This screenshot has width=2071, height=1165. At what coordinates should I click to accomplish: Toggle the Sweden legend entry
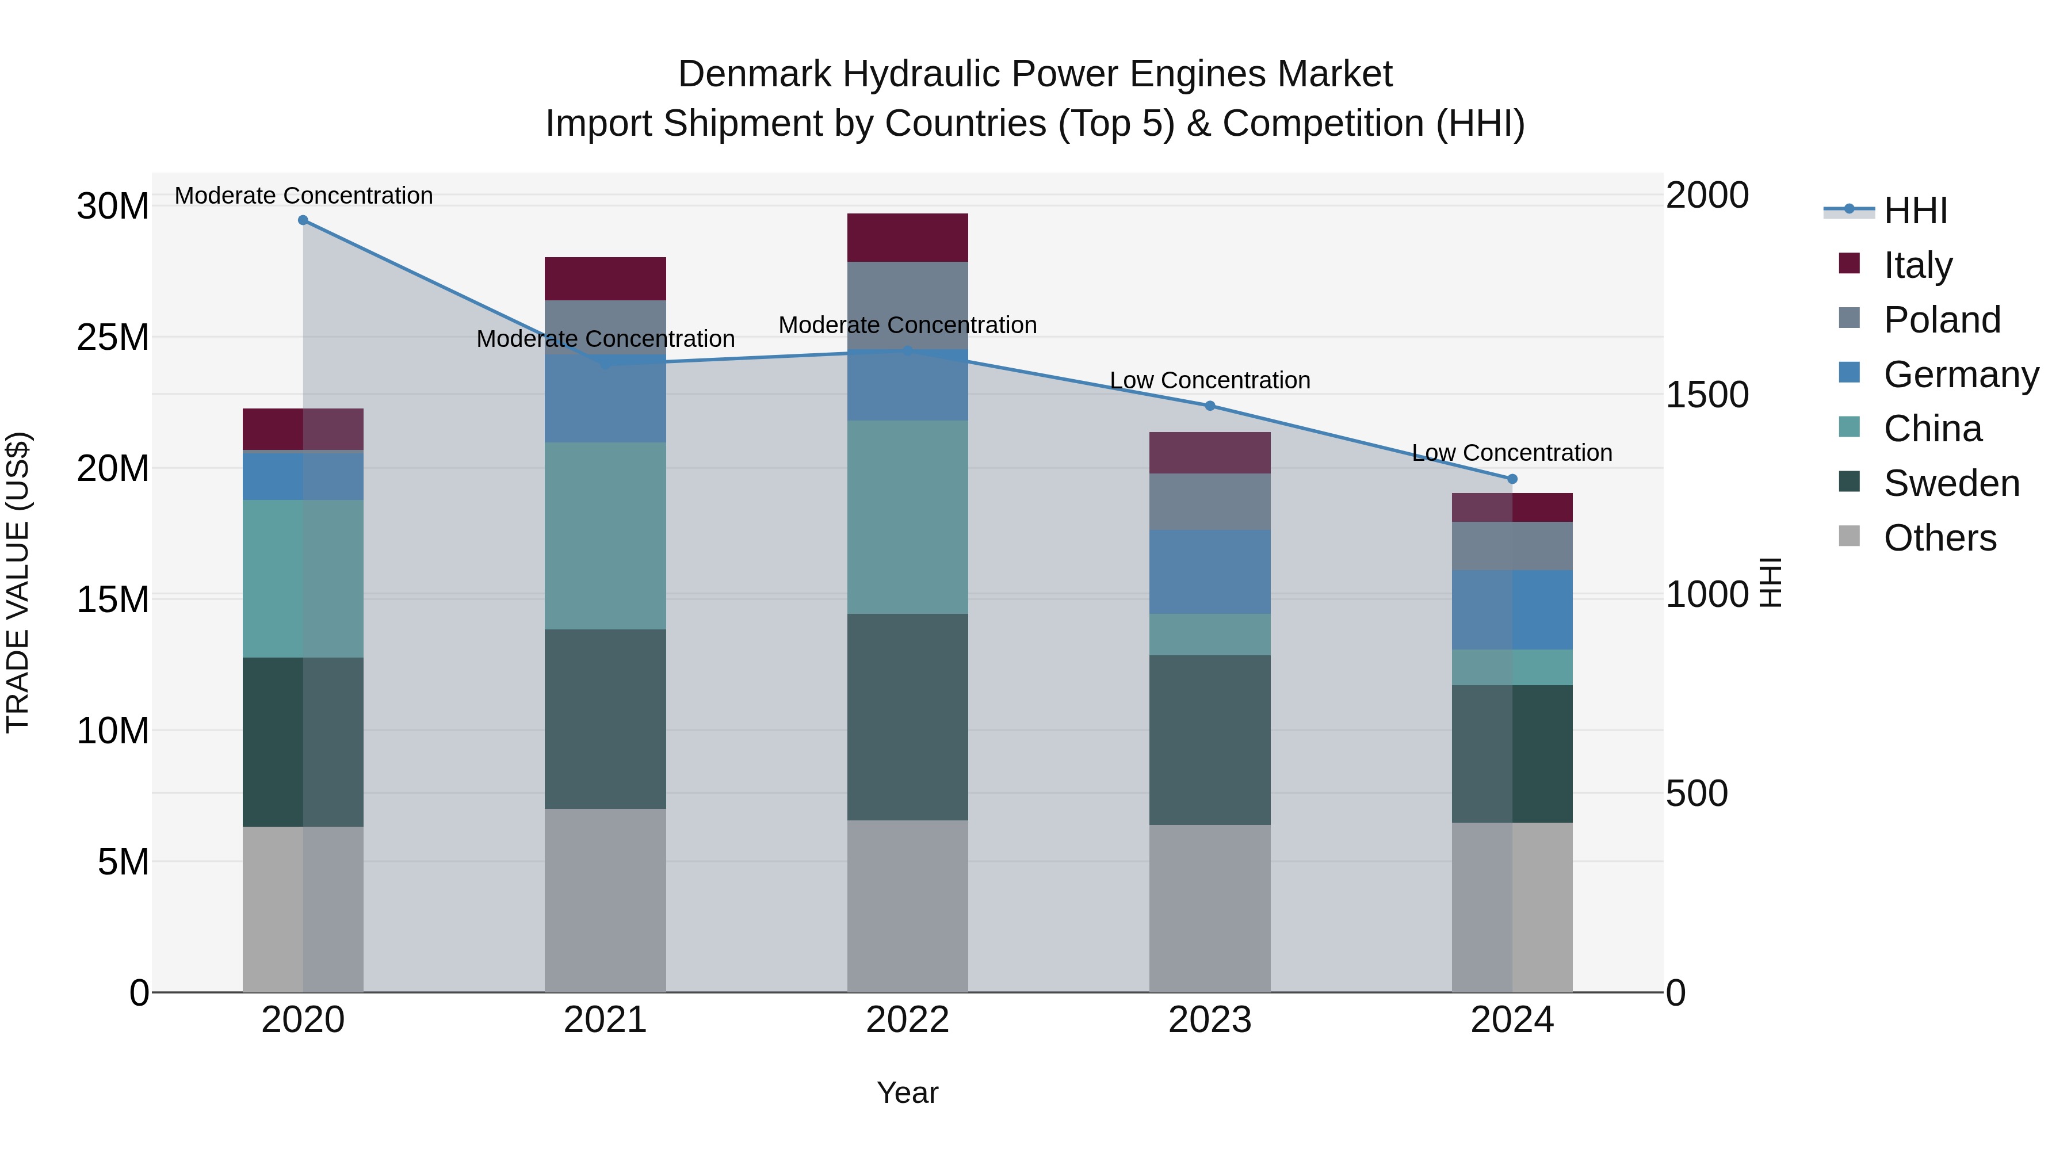point(1929,483)
